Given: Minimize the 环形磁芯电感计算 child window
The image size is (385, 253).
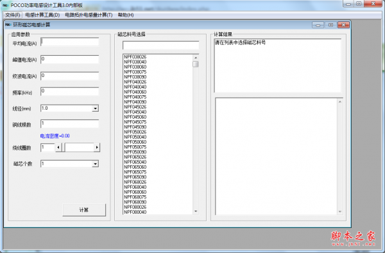Looking at the screenshot, I should [x=318, y=25].
